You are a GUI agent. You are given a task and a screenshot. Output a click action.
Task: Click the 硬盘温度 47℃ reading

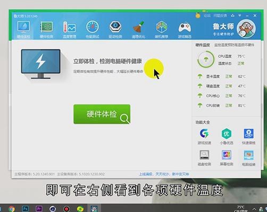click(242, 86)
